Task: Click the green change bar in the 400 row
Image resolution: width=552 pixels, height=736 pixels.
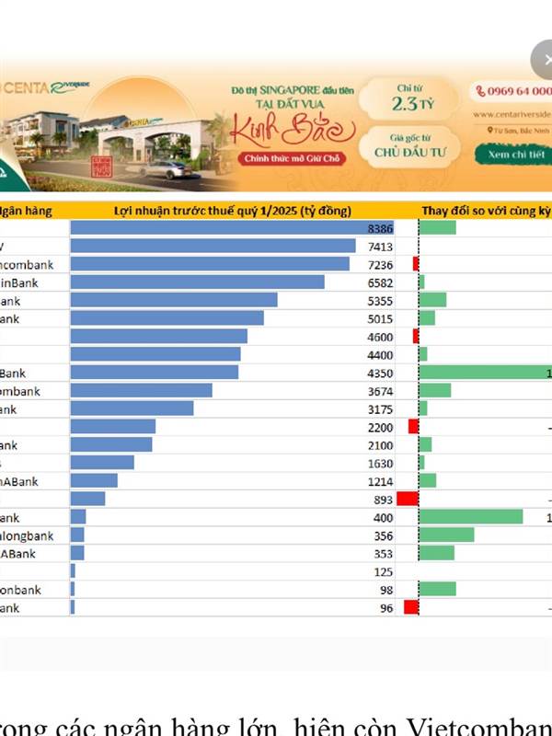Action: 471,517
